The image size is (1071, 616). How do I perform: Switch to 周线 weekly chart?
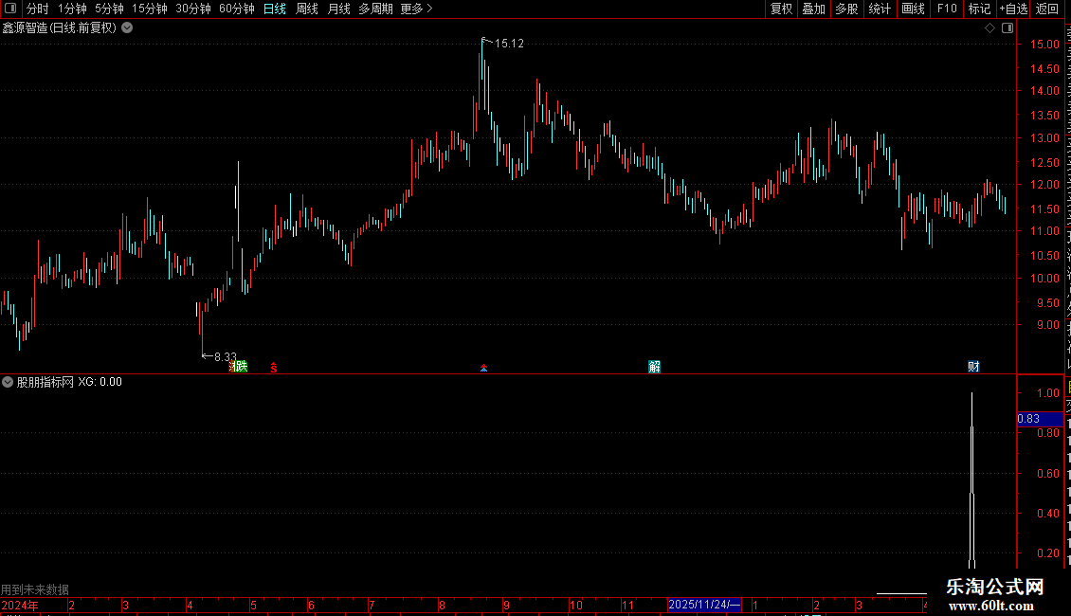[x=307, y=9]
